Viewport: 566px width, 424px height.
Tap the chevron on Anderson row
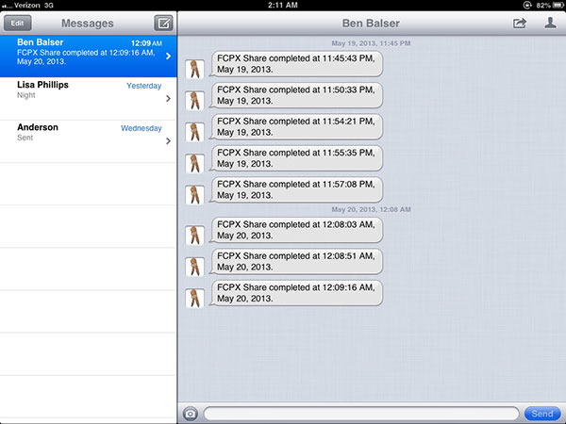pos(168,141)
